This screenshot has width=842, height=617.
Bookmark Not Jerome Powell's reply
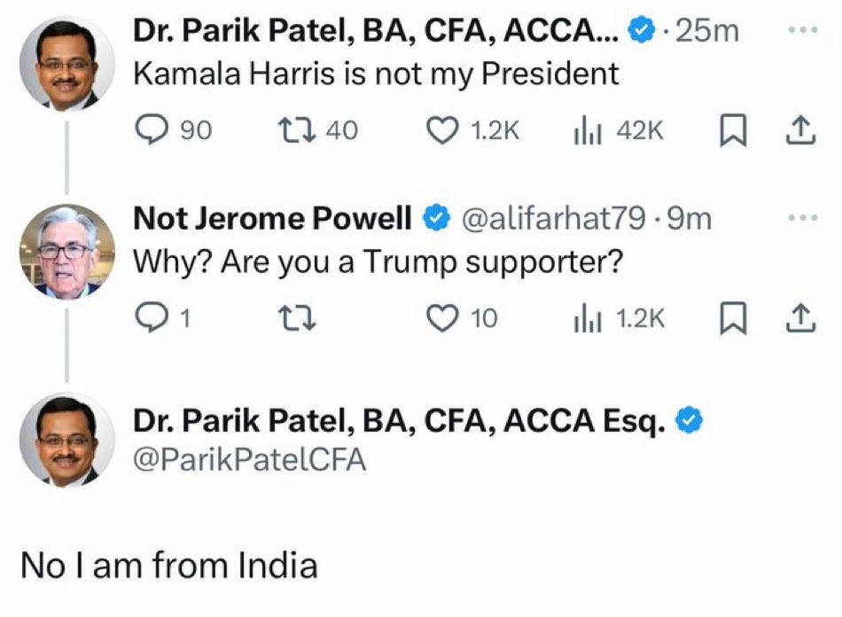(x=729, y=317)
